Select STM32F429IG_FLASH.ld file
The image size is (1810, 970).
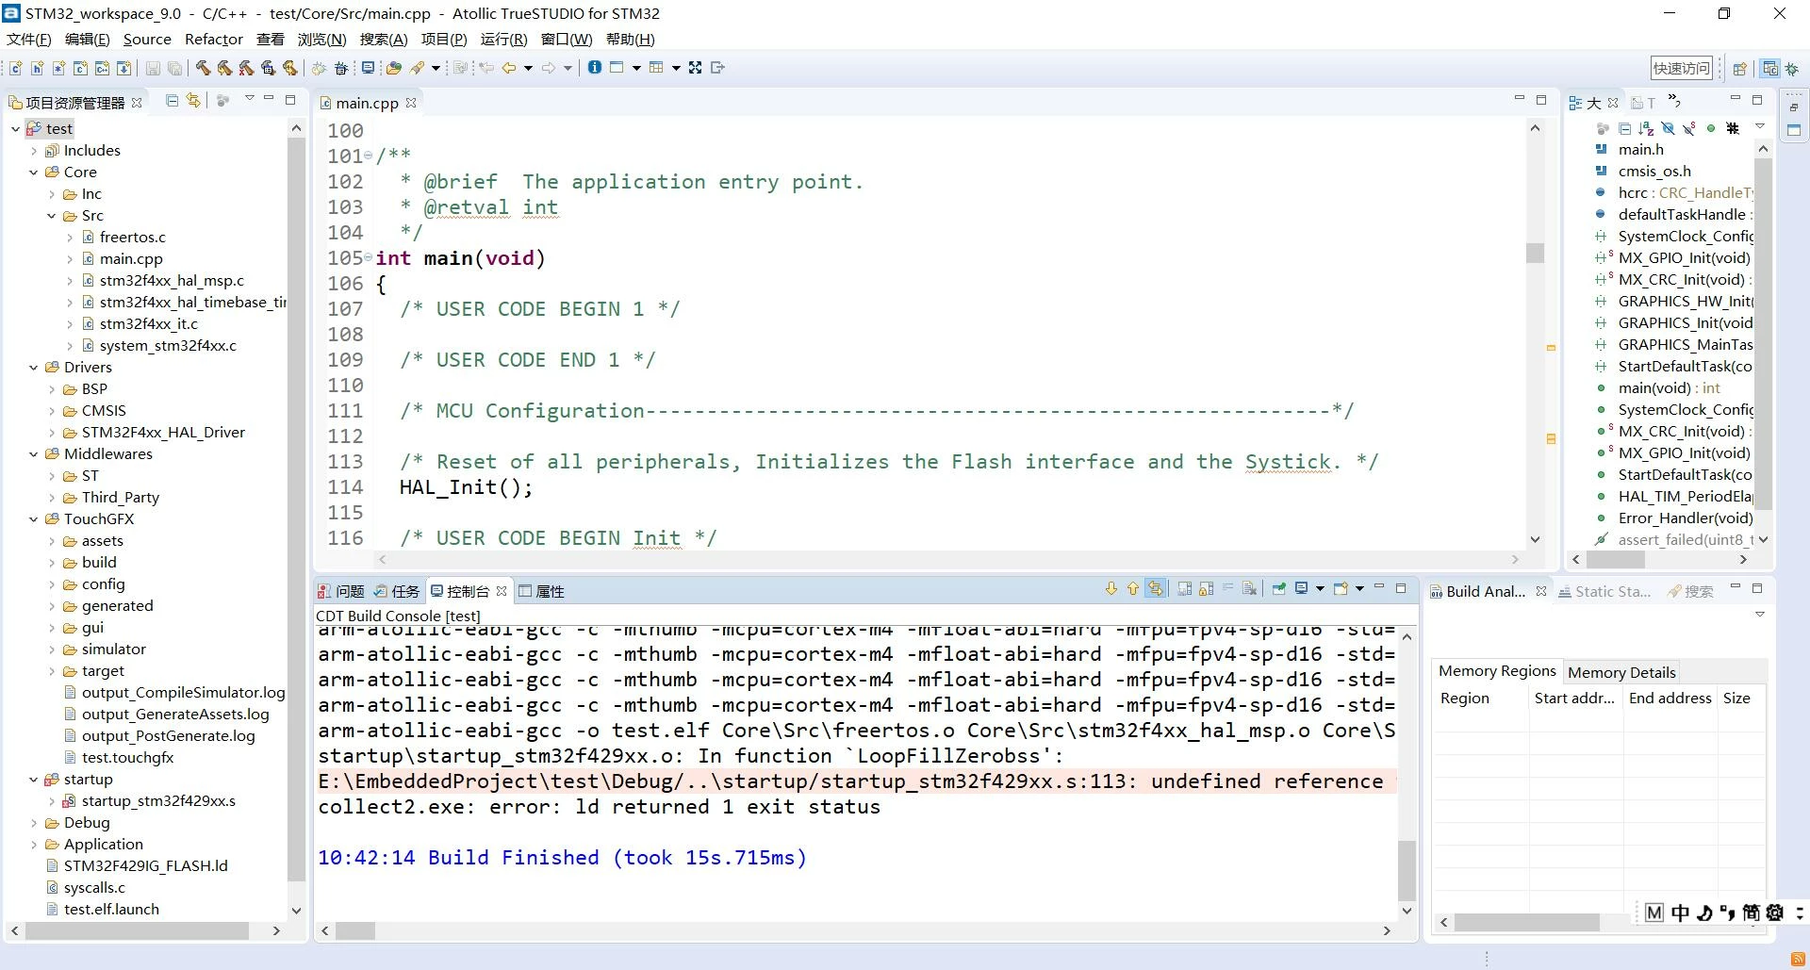[137, 866]
